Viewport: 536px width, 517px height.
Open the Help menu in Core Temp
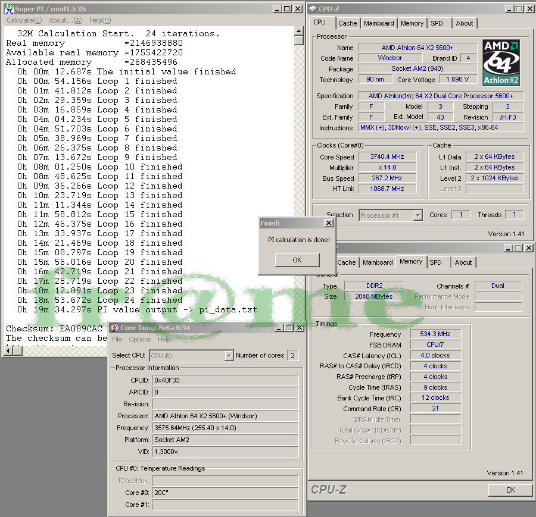click(164, 339)
